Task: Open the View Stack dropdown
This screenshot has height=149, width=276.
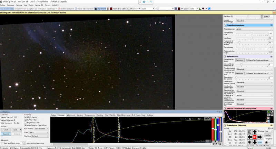Action: click(x=39, y=132)
